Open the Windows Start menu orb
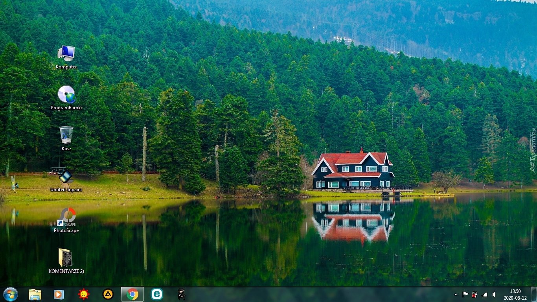This screenshot has width=537, height=302. pos(11,294)
